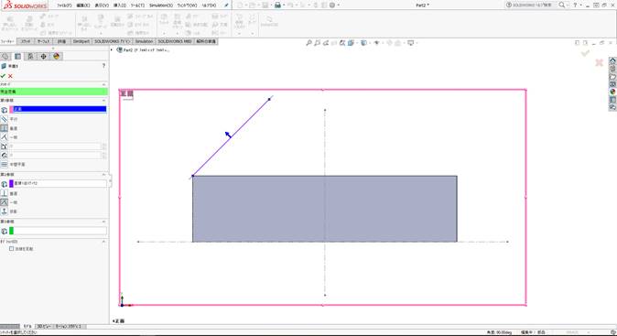Click the plane property help question mark
The height and width of the screenshot is (336, 617).
pyautogui.click(x=103, y=66)
